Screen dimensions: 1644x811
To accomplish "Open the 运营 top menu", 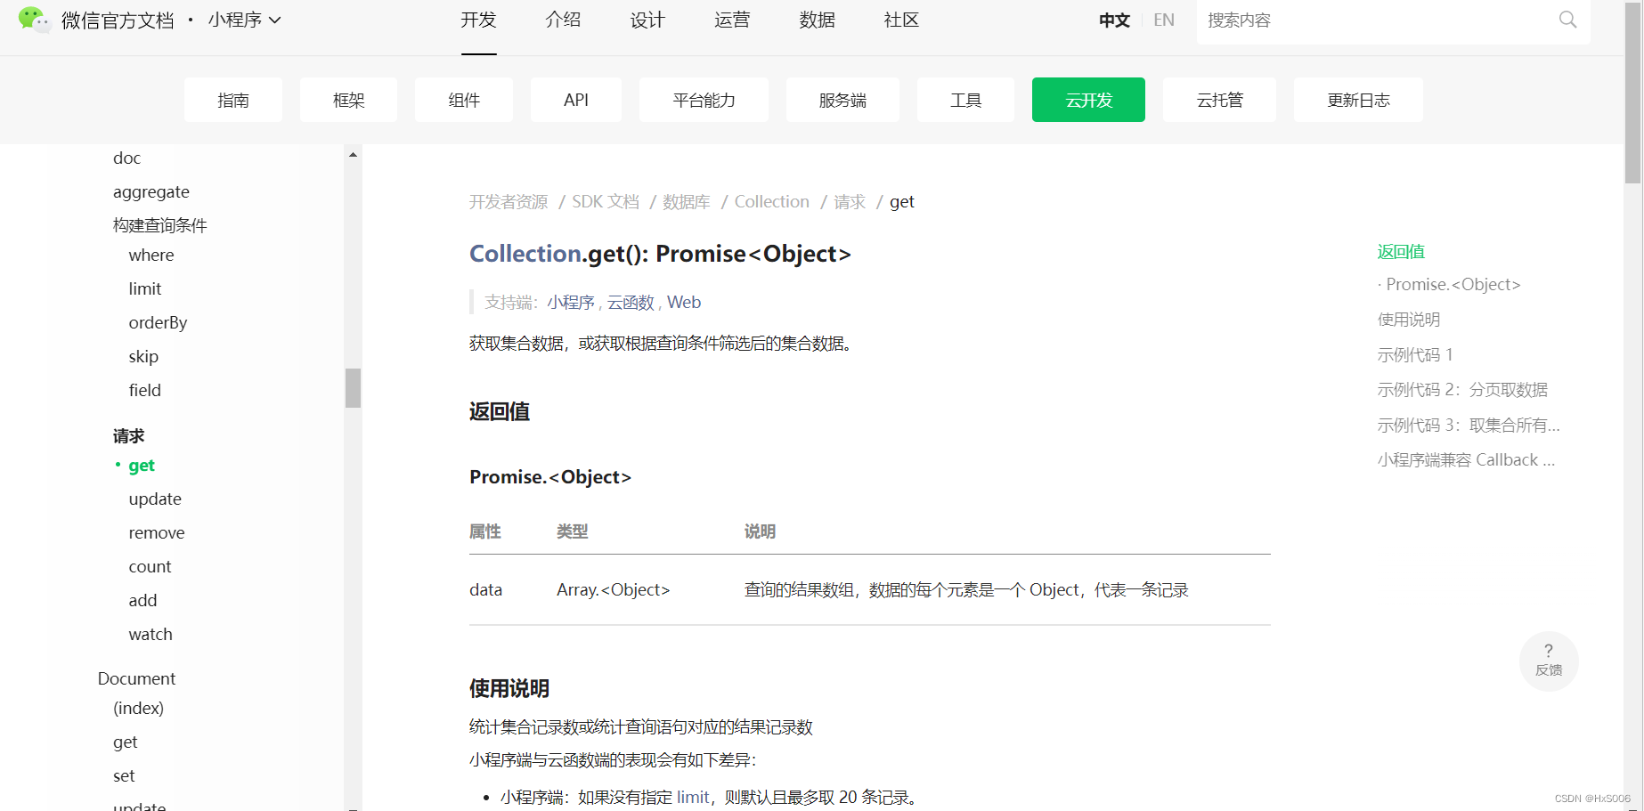I will [732, 20].
